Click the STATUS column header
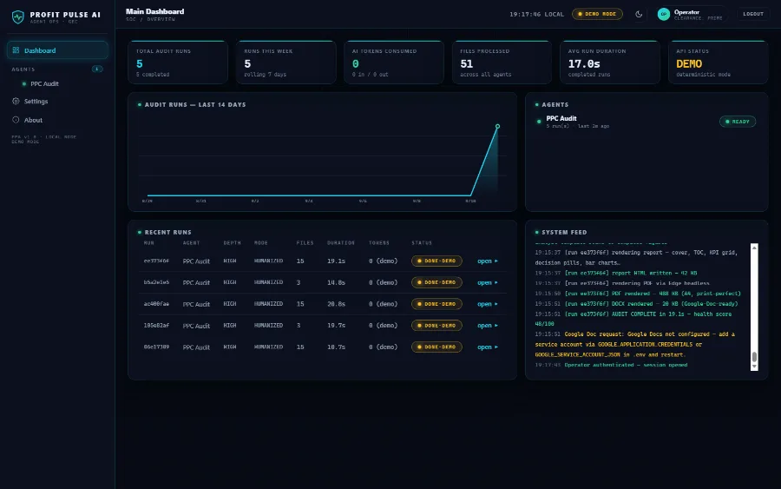This screenshot has height=489, width=781. [x=422, y=242]
